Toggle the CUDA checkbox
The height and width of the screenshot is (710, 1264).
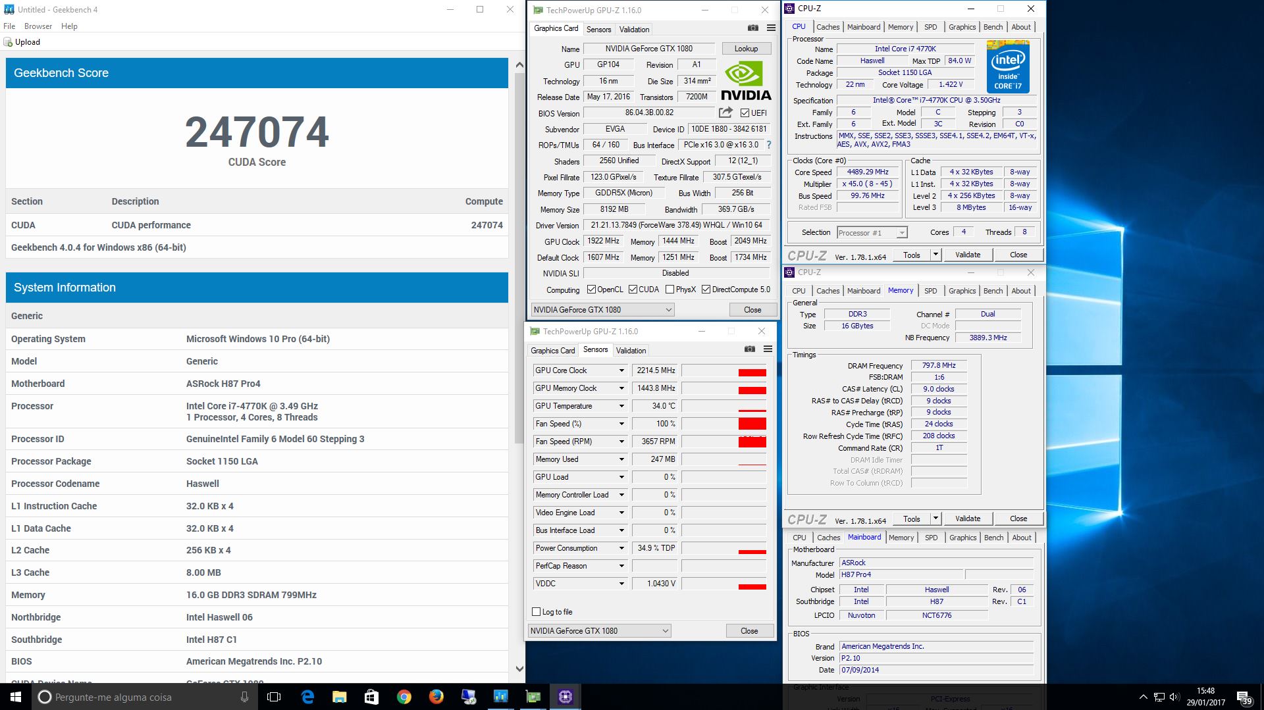[x=633, y=290]
